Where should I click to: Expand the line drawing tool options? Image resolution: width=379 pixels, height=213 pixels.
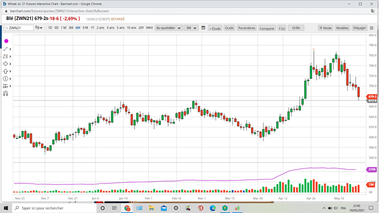(10, 49)
